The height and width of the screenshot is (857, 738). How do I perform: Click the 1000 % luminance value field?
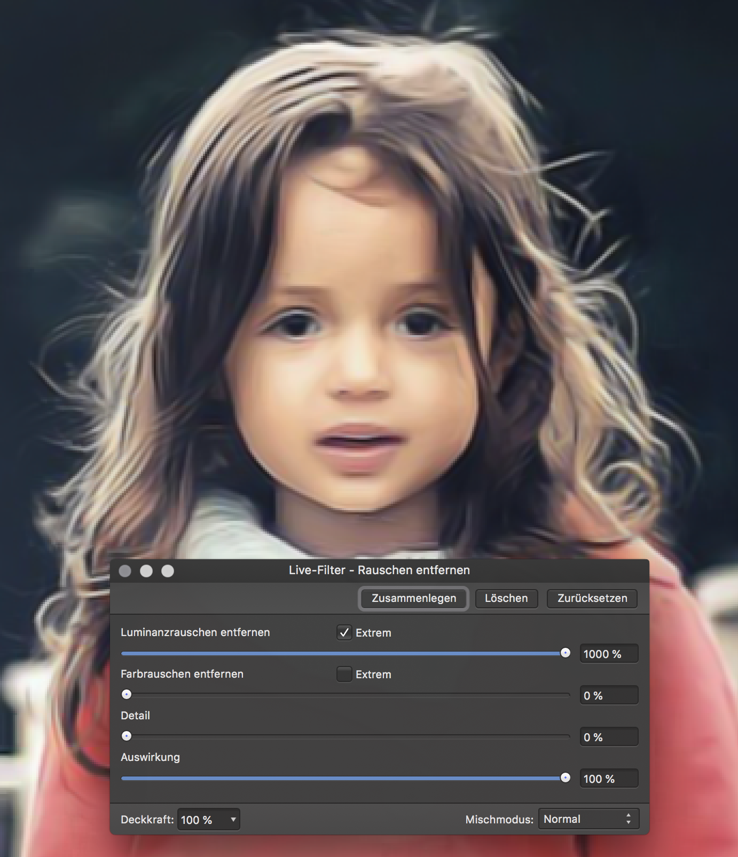click(x=609, y=654)
